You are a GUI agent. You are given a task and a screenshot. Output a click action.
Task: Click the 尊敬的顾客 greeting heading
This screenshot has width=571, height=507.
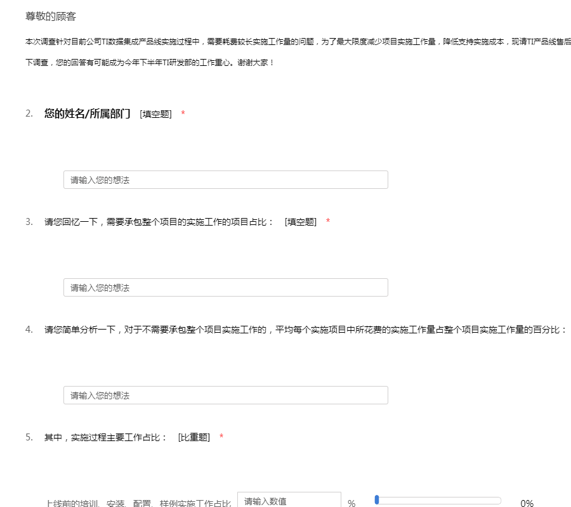click(x=51, y=16)
